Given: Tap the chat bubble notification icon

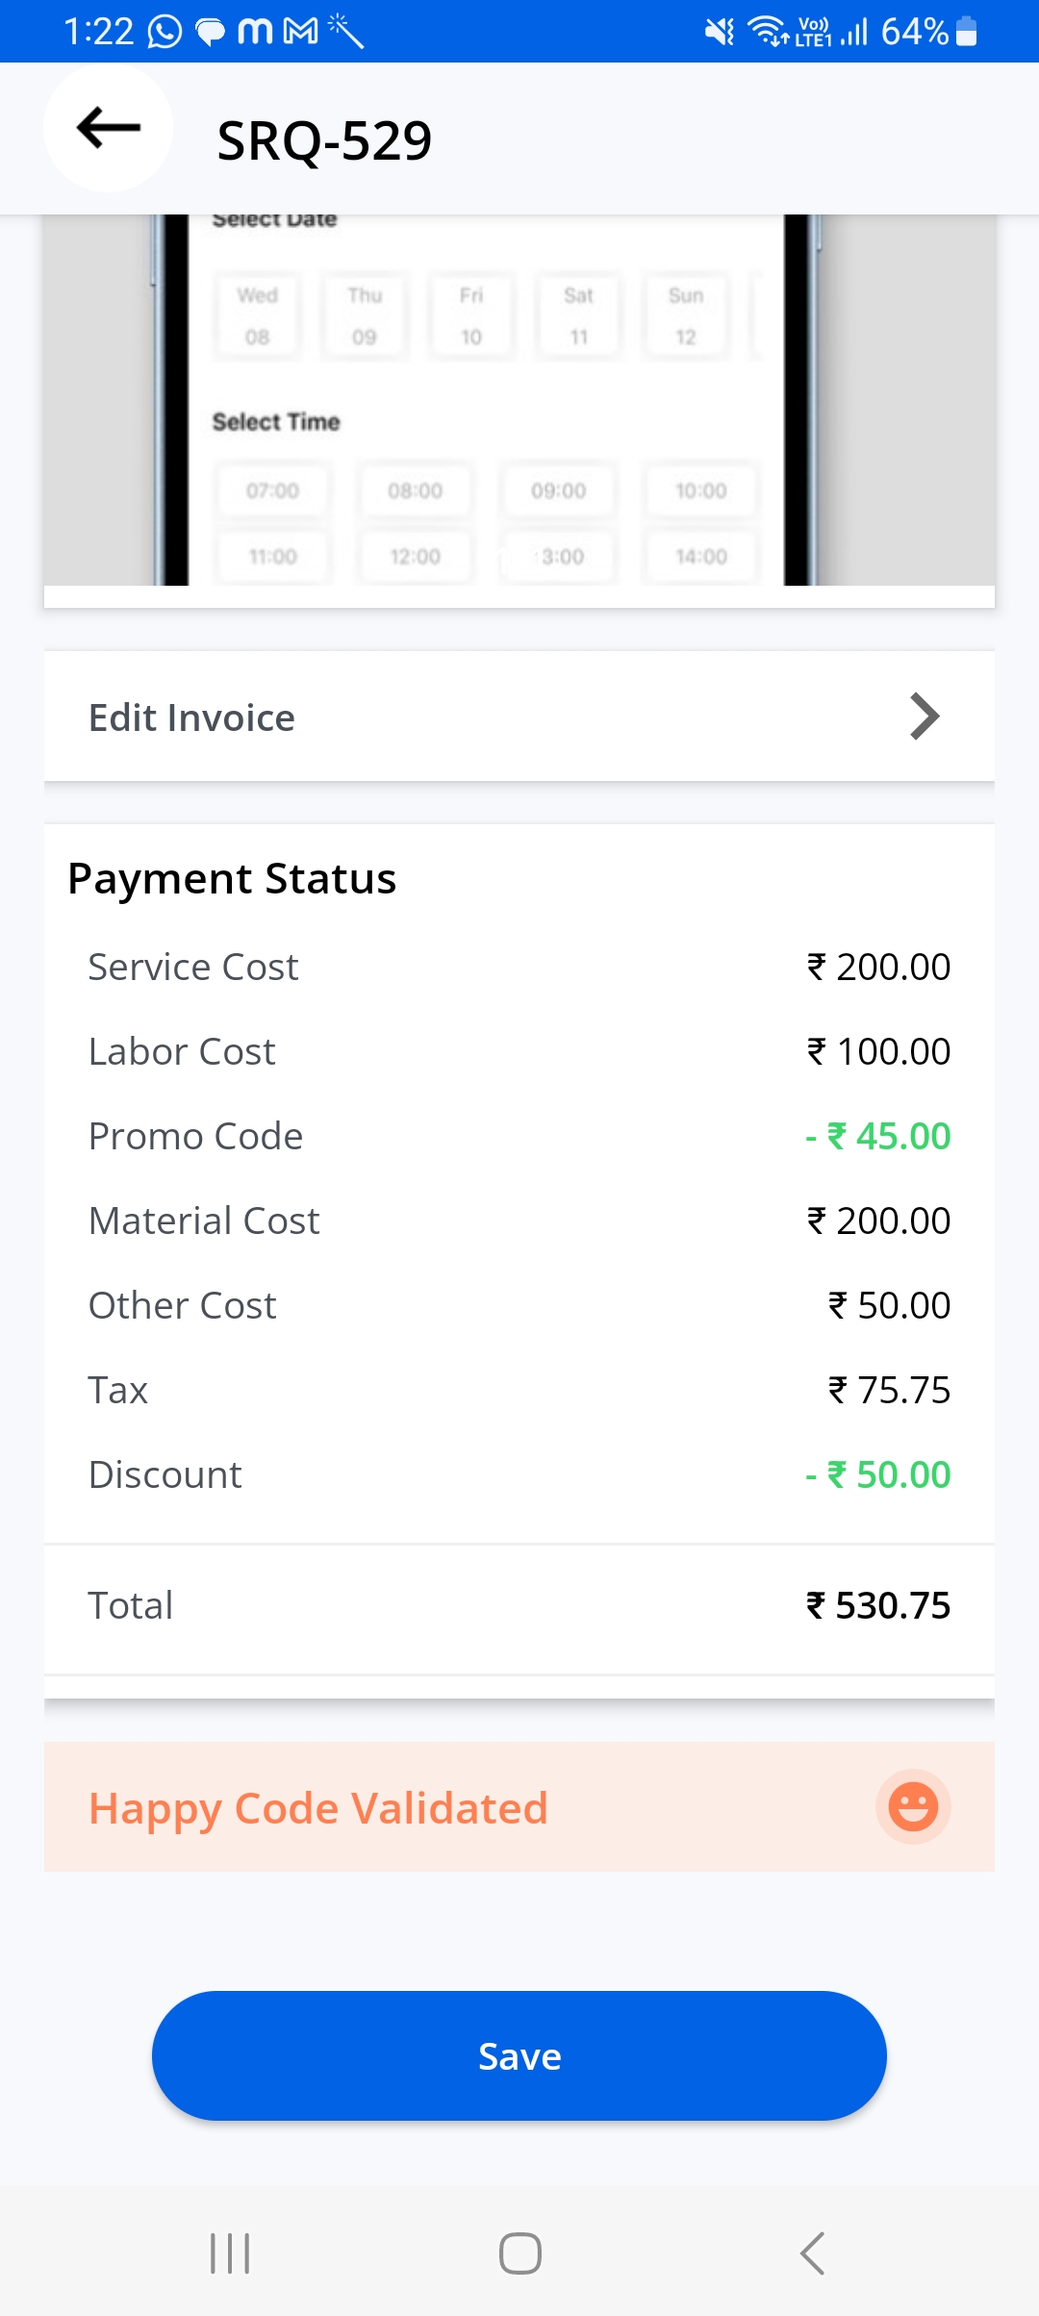Looking at the screenshot, I should pyautogui.click(x=210, y=33).
